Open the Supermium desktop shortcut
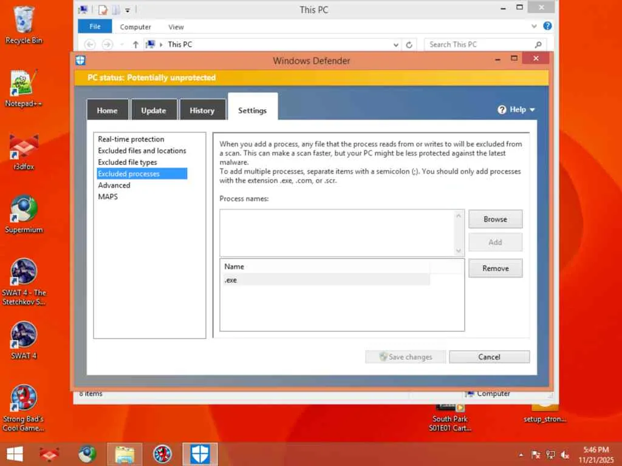This screenshot has height=466, width=622. tap(24, 215)
